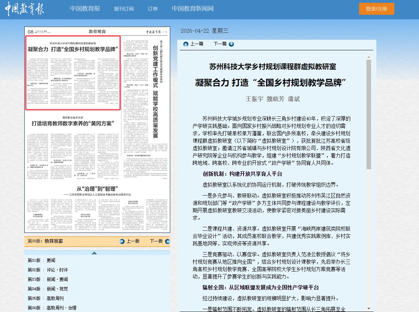Click the previous page (上一版) arrow icon
The width and height of the screenshot is (419, 312).
pos(122,241)
